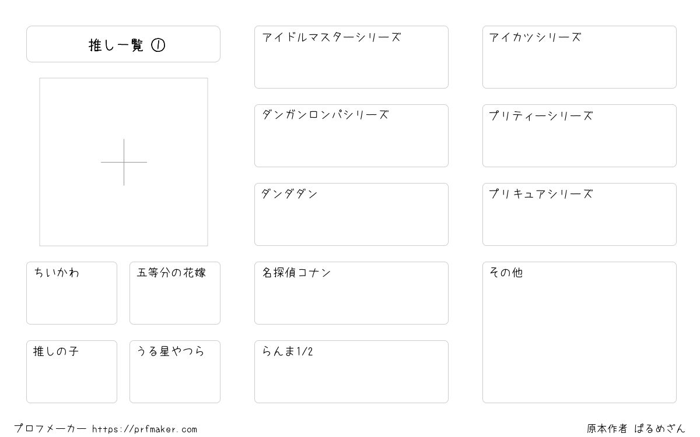Click the プロフメーカー footer label
Screen dimensions: 700x437
pyautogui.click(x=50, y=429)
